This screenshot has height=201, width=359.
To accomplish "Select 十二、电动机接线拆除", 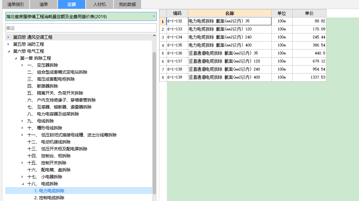I will pyautogui.click(x=49, y=142).
